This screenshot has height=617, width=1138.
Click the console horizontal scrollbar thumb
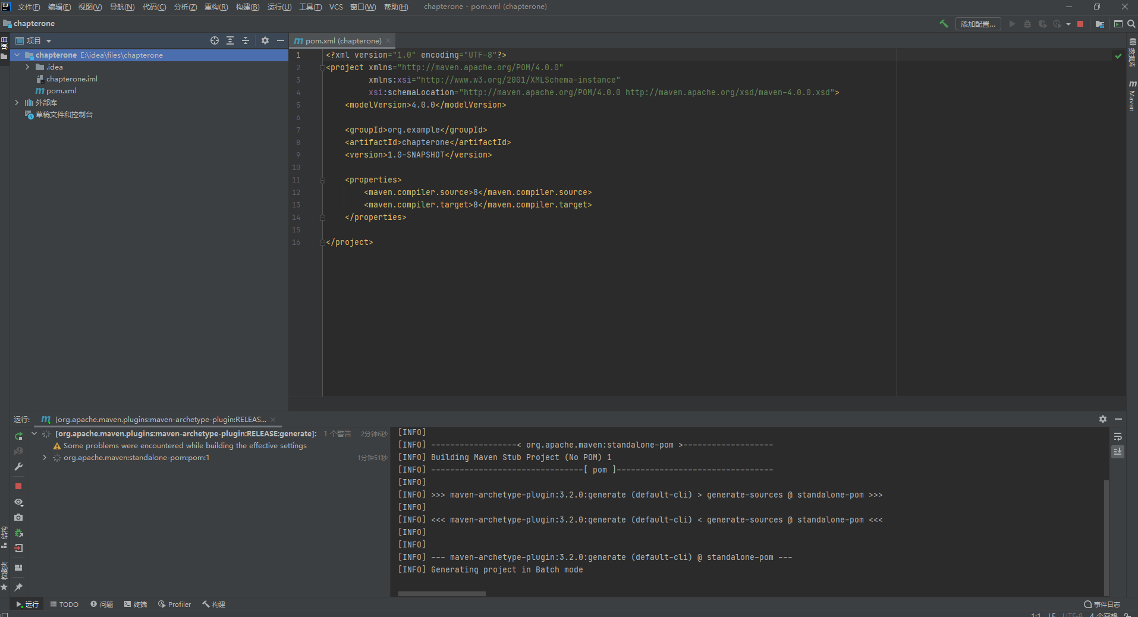(x=442, y=593)
